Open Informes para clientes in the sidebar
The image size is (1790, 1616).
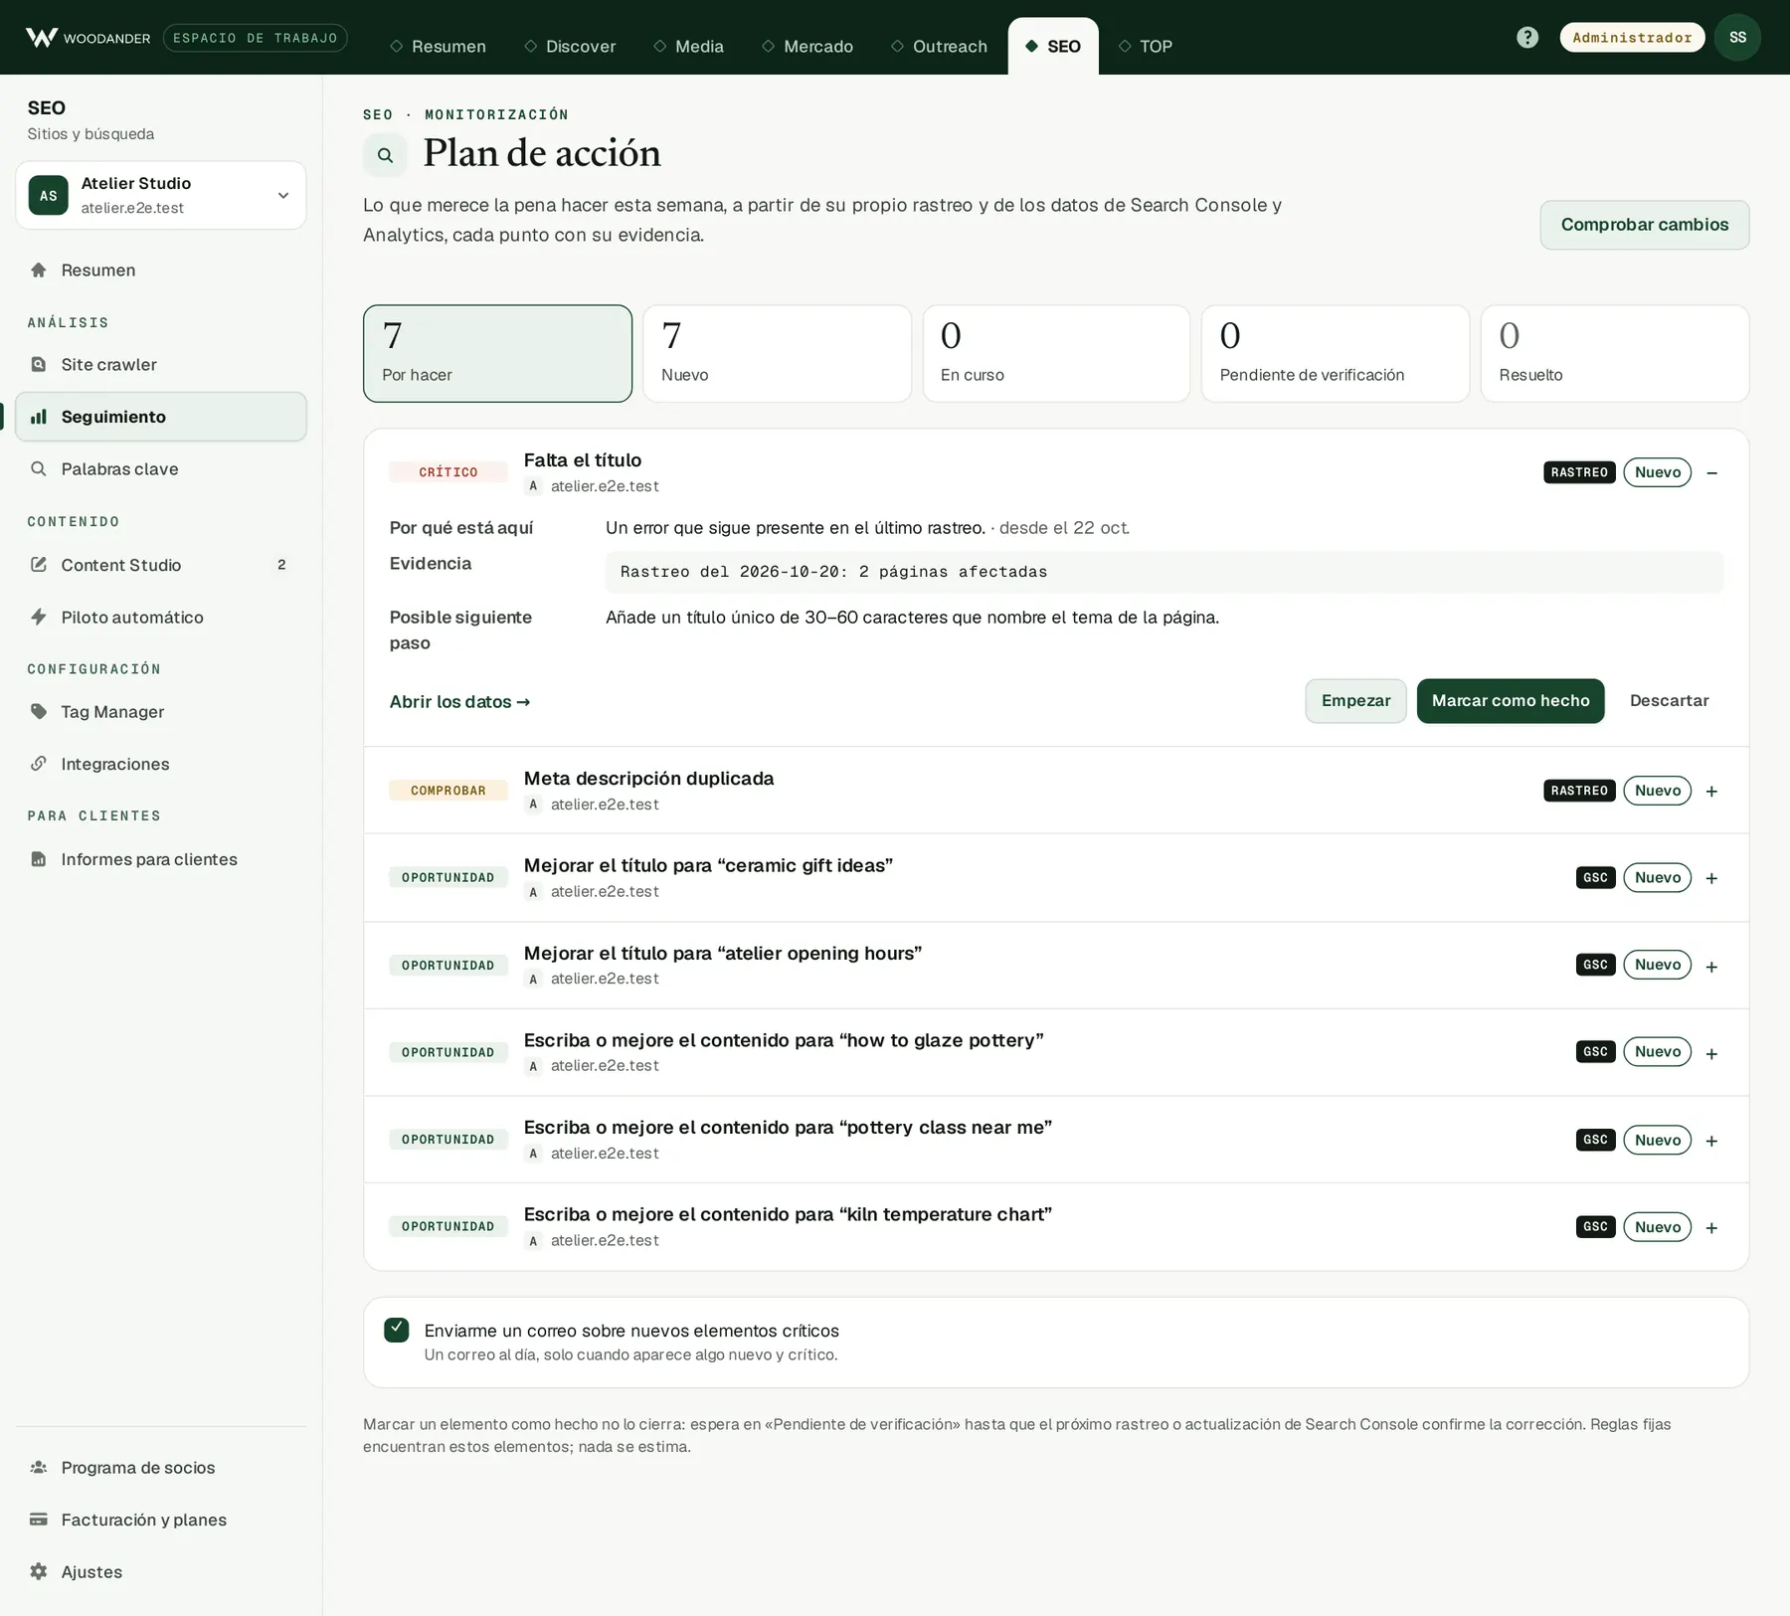tap(161, 859)
